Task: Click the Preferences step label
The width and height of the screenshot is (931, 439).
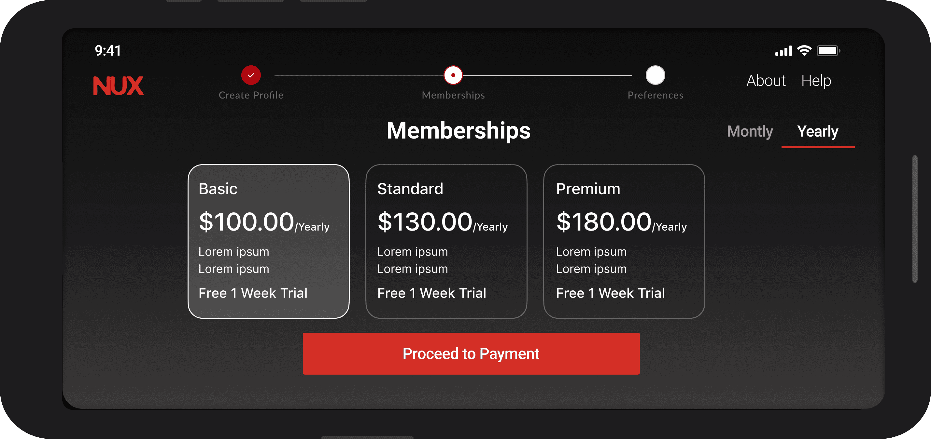Action: [x=655, y=95]
